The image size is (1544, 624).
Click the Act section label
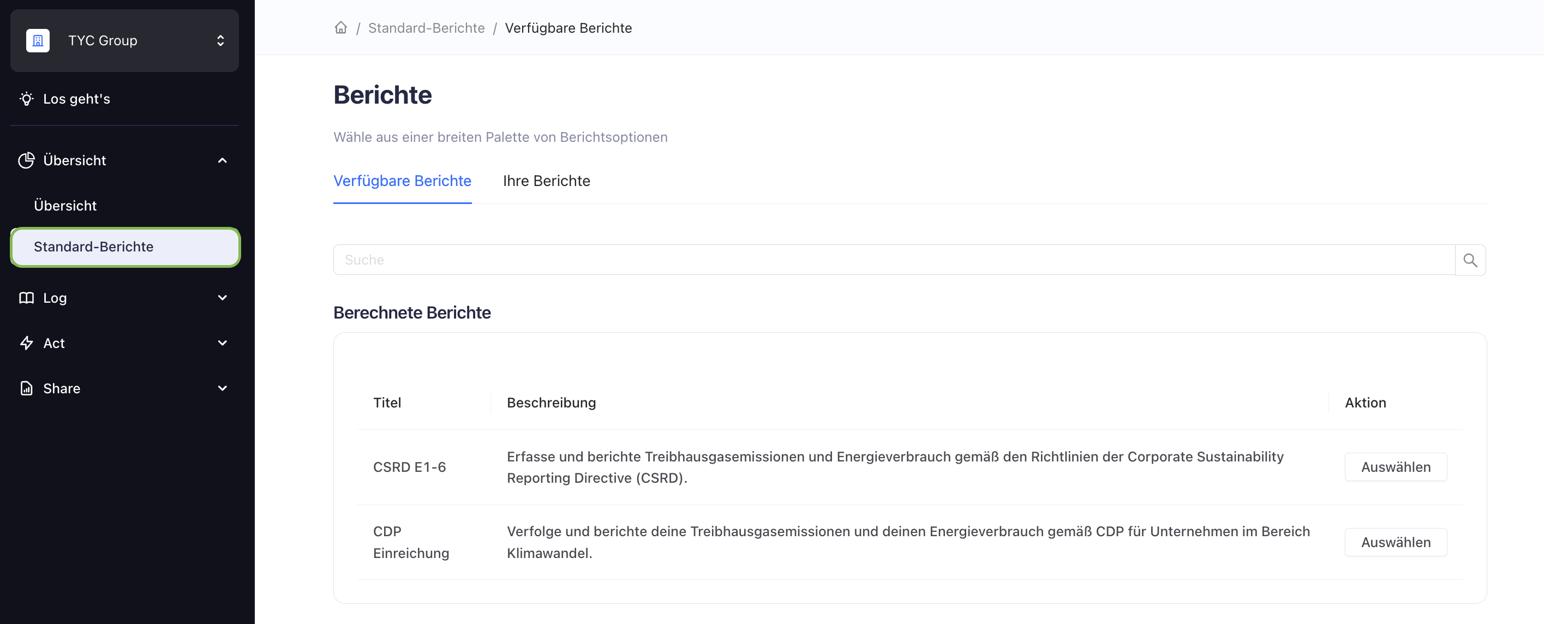(54, 343)
